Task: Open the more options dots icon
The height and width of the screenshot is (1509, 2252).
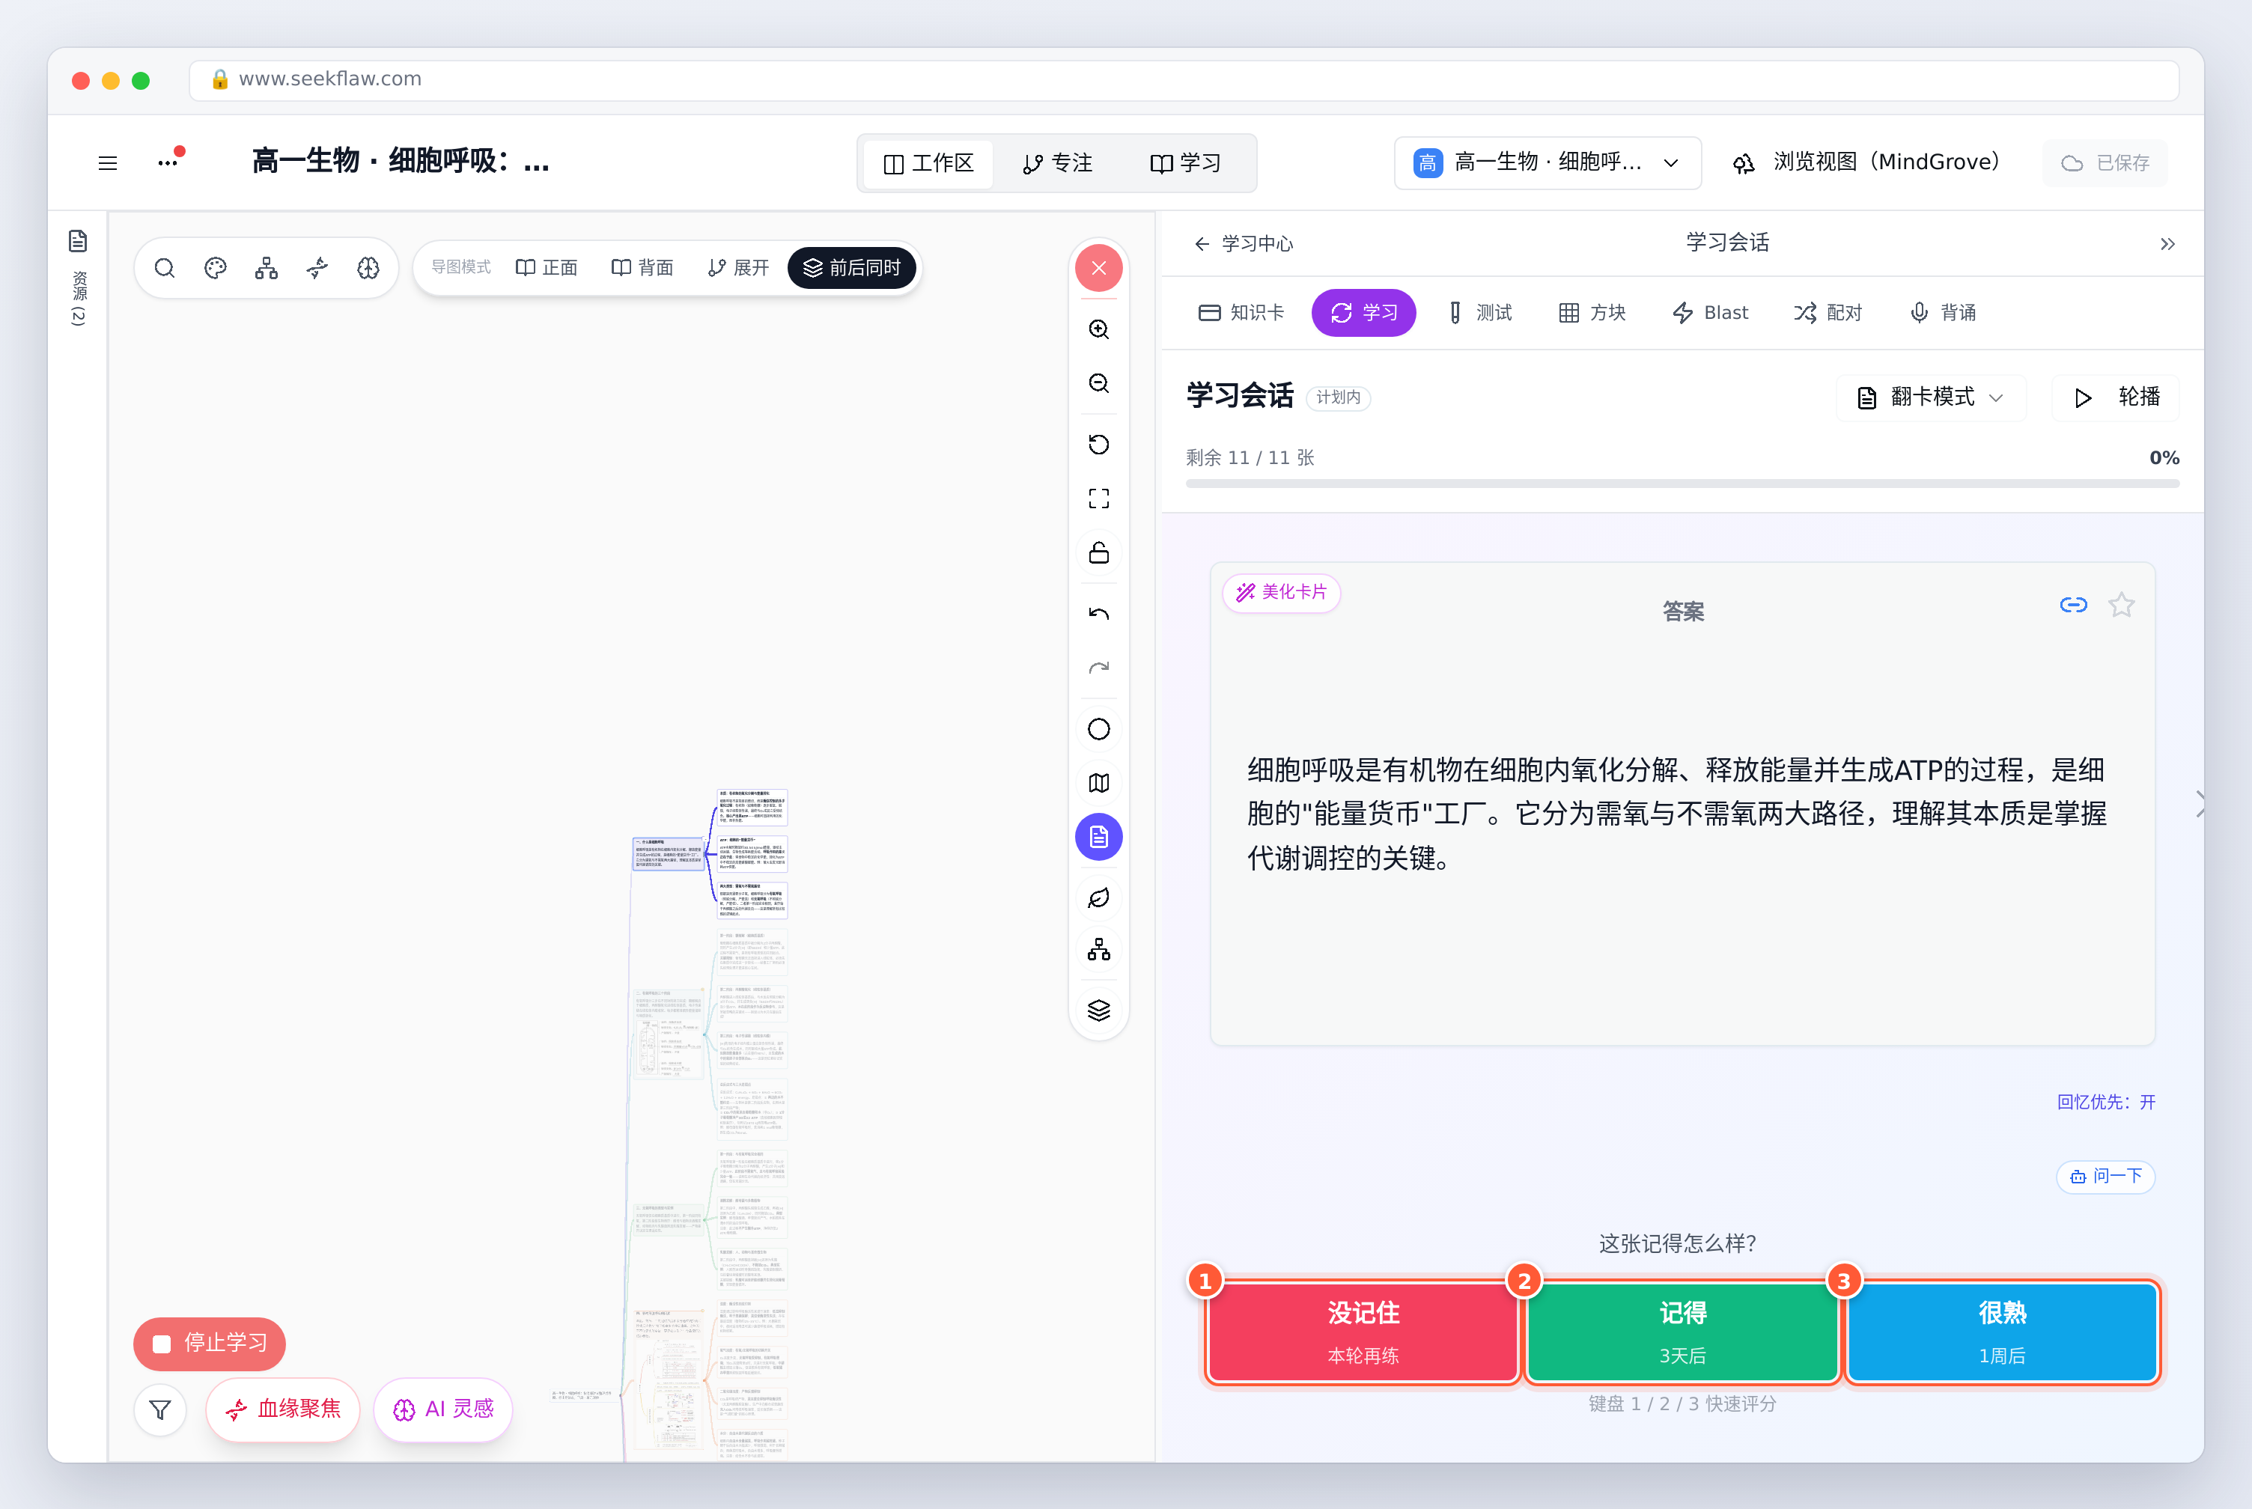Action: coord(168,162)
